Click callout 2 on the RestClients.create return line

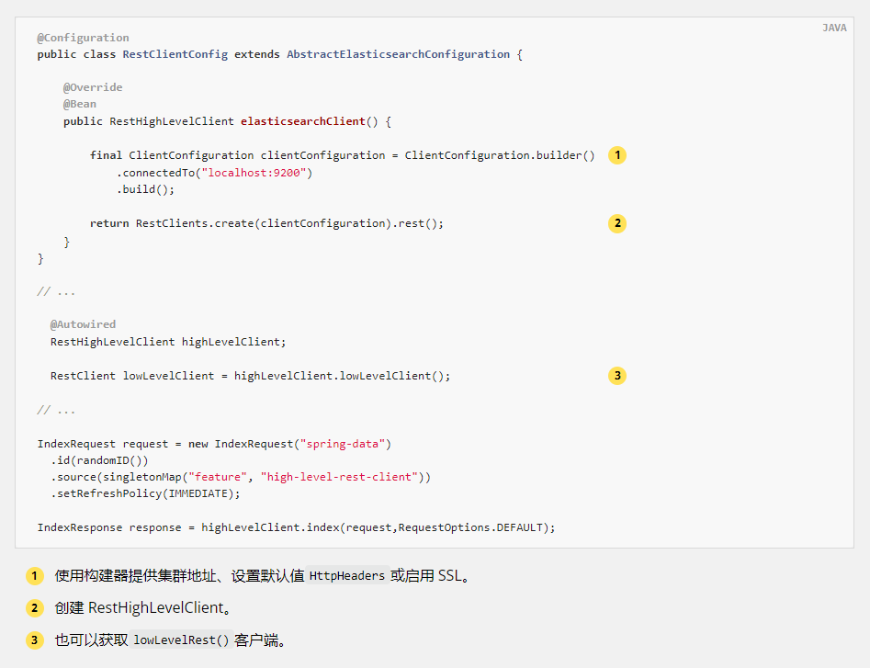617,223
